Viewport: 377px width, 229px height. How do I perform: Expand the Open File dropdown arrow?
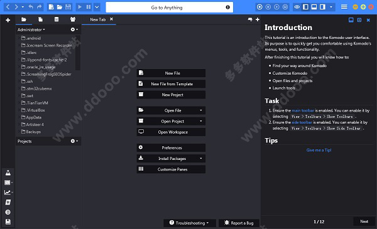pyautogui.click(x=201, y=110)
